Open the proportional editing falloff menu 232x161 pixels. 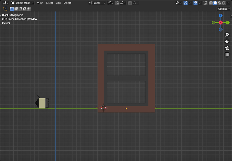[136, 3]
